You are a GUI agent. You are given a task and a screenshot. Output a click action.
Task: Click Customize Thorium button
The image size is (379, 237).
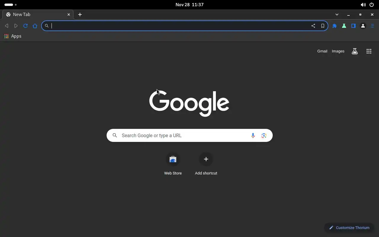point(349,228)
